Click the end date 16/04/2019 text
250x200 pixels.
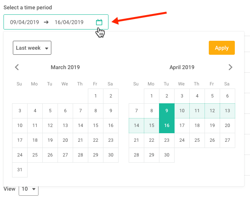(69, 22)
